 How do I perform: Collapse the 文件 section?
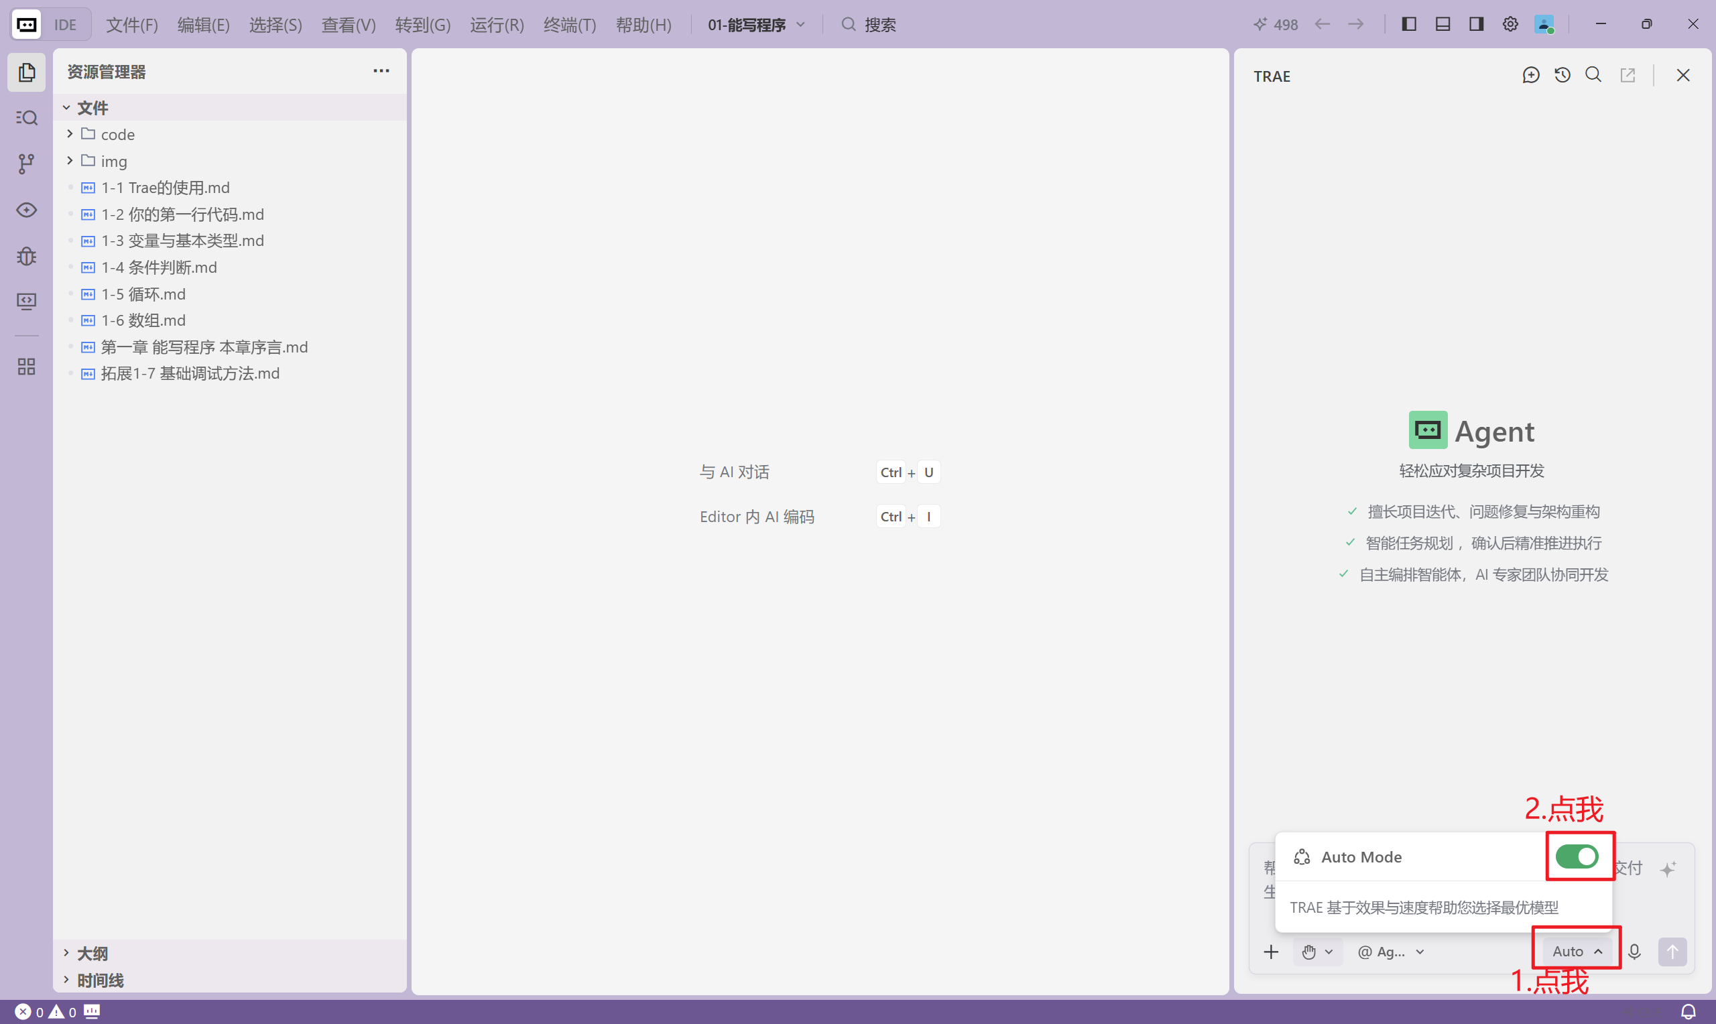click(x=230, y=108)
